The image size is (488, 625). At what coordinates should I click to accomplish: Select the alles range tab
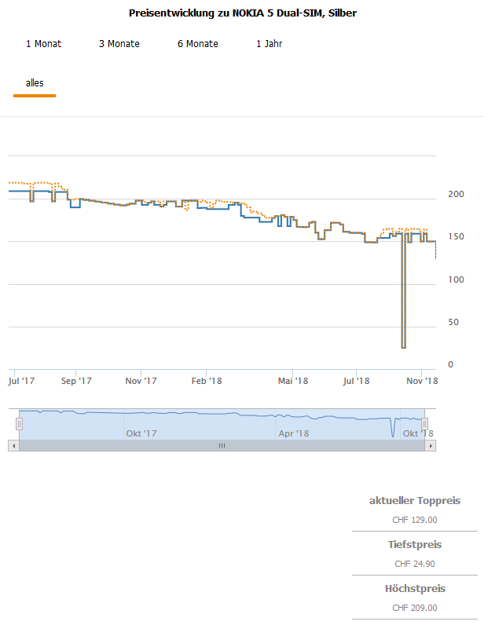click(x=35, y=83)
